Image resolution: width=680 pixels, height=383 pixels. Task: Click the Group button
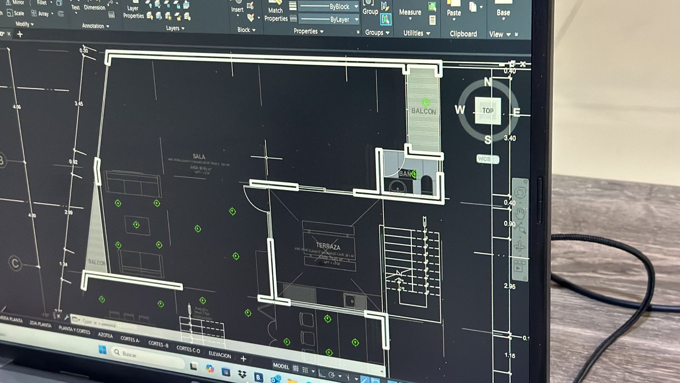pyautogui.click(x=370, y=8)
